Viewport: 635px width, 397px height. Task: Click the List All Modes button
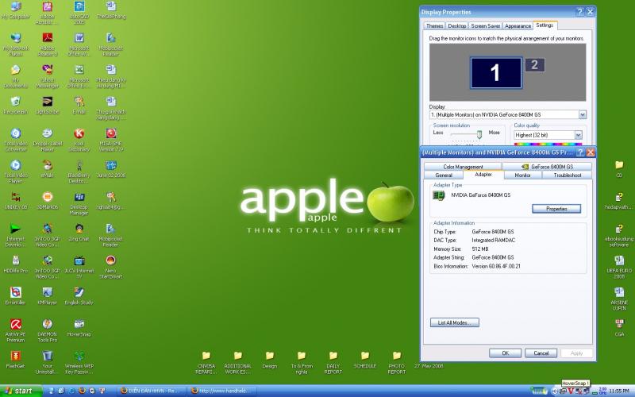tap(455, 322)
